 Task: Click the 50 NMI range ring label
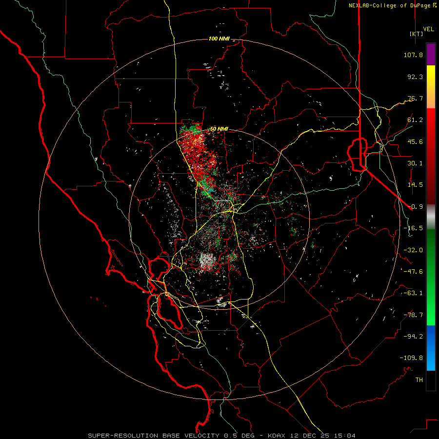219,129
